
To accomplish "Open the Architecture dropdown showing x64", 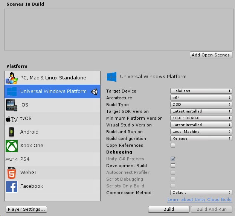I will pos(201,98).
